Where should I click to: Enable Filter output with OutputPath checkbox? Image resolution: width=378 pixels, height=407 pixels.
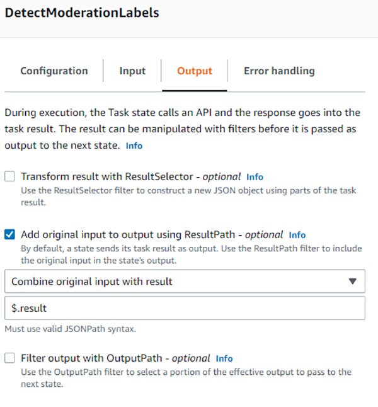tap(10, 358)
